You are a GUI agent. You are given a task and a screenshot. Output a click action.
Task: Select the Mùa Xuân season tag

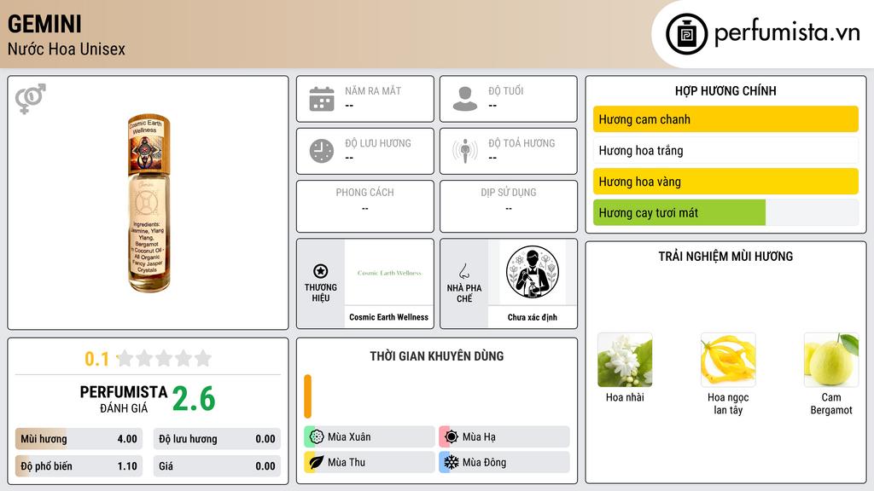tap(370, 436)
